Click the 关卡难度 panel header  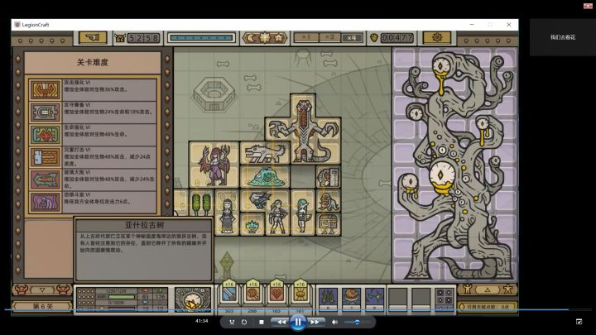coord(93,62)
